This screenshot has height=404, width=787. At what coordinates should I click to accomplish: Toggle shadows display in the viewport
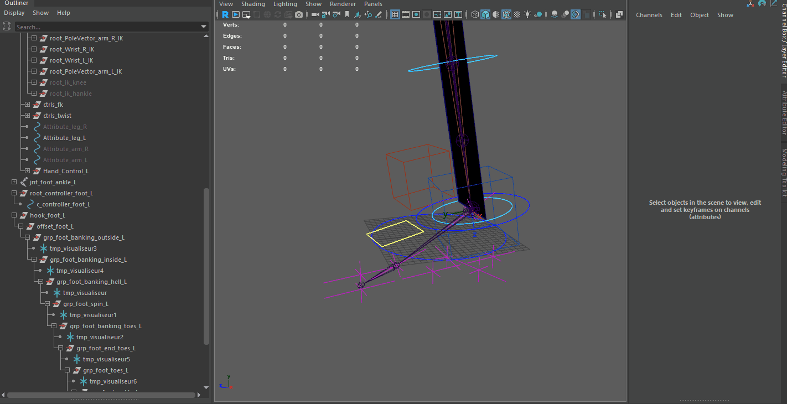tap(537, 14)
